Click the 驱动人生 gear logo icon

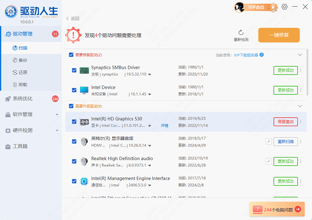[x=11, y=12]
